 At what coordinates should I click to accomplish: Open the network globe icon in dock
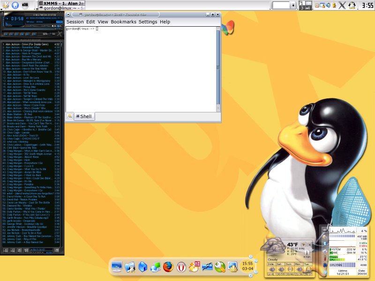[156, 267]
